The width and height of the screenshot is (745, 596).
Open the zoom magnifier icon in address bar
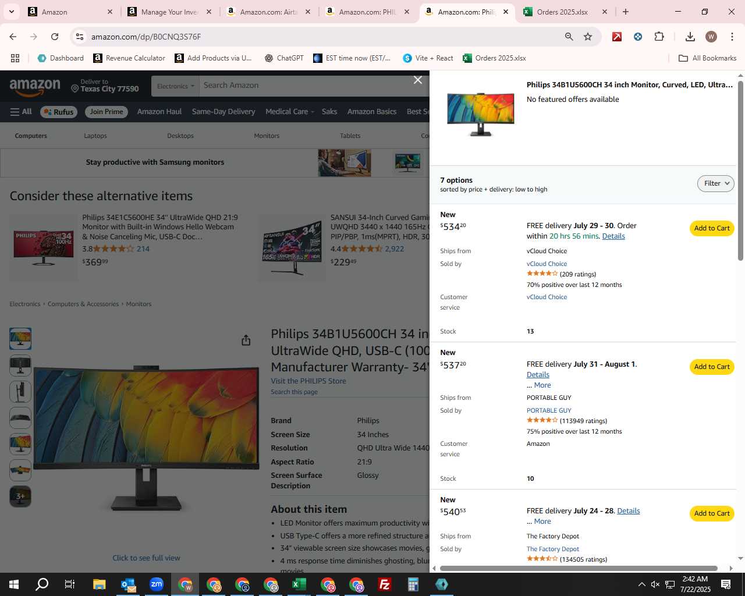point(569,37)
